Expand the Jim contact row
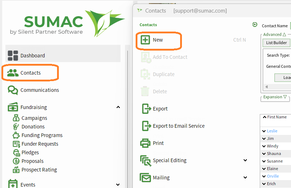291x188 pixels. [264, 138]
